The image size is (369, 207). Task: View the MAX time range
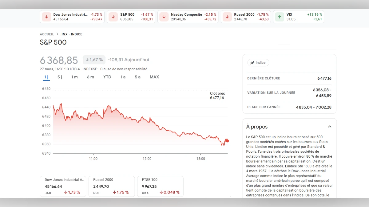pyautogui.click(x=154, y=77)
